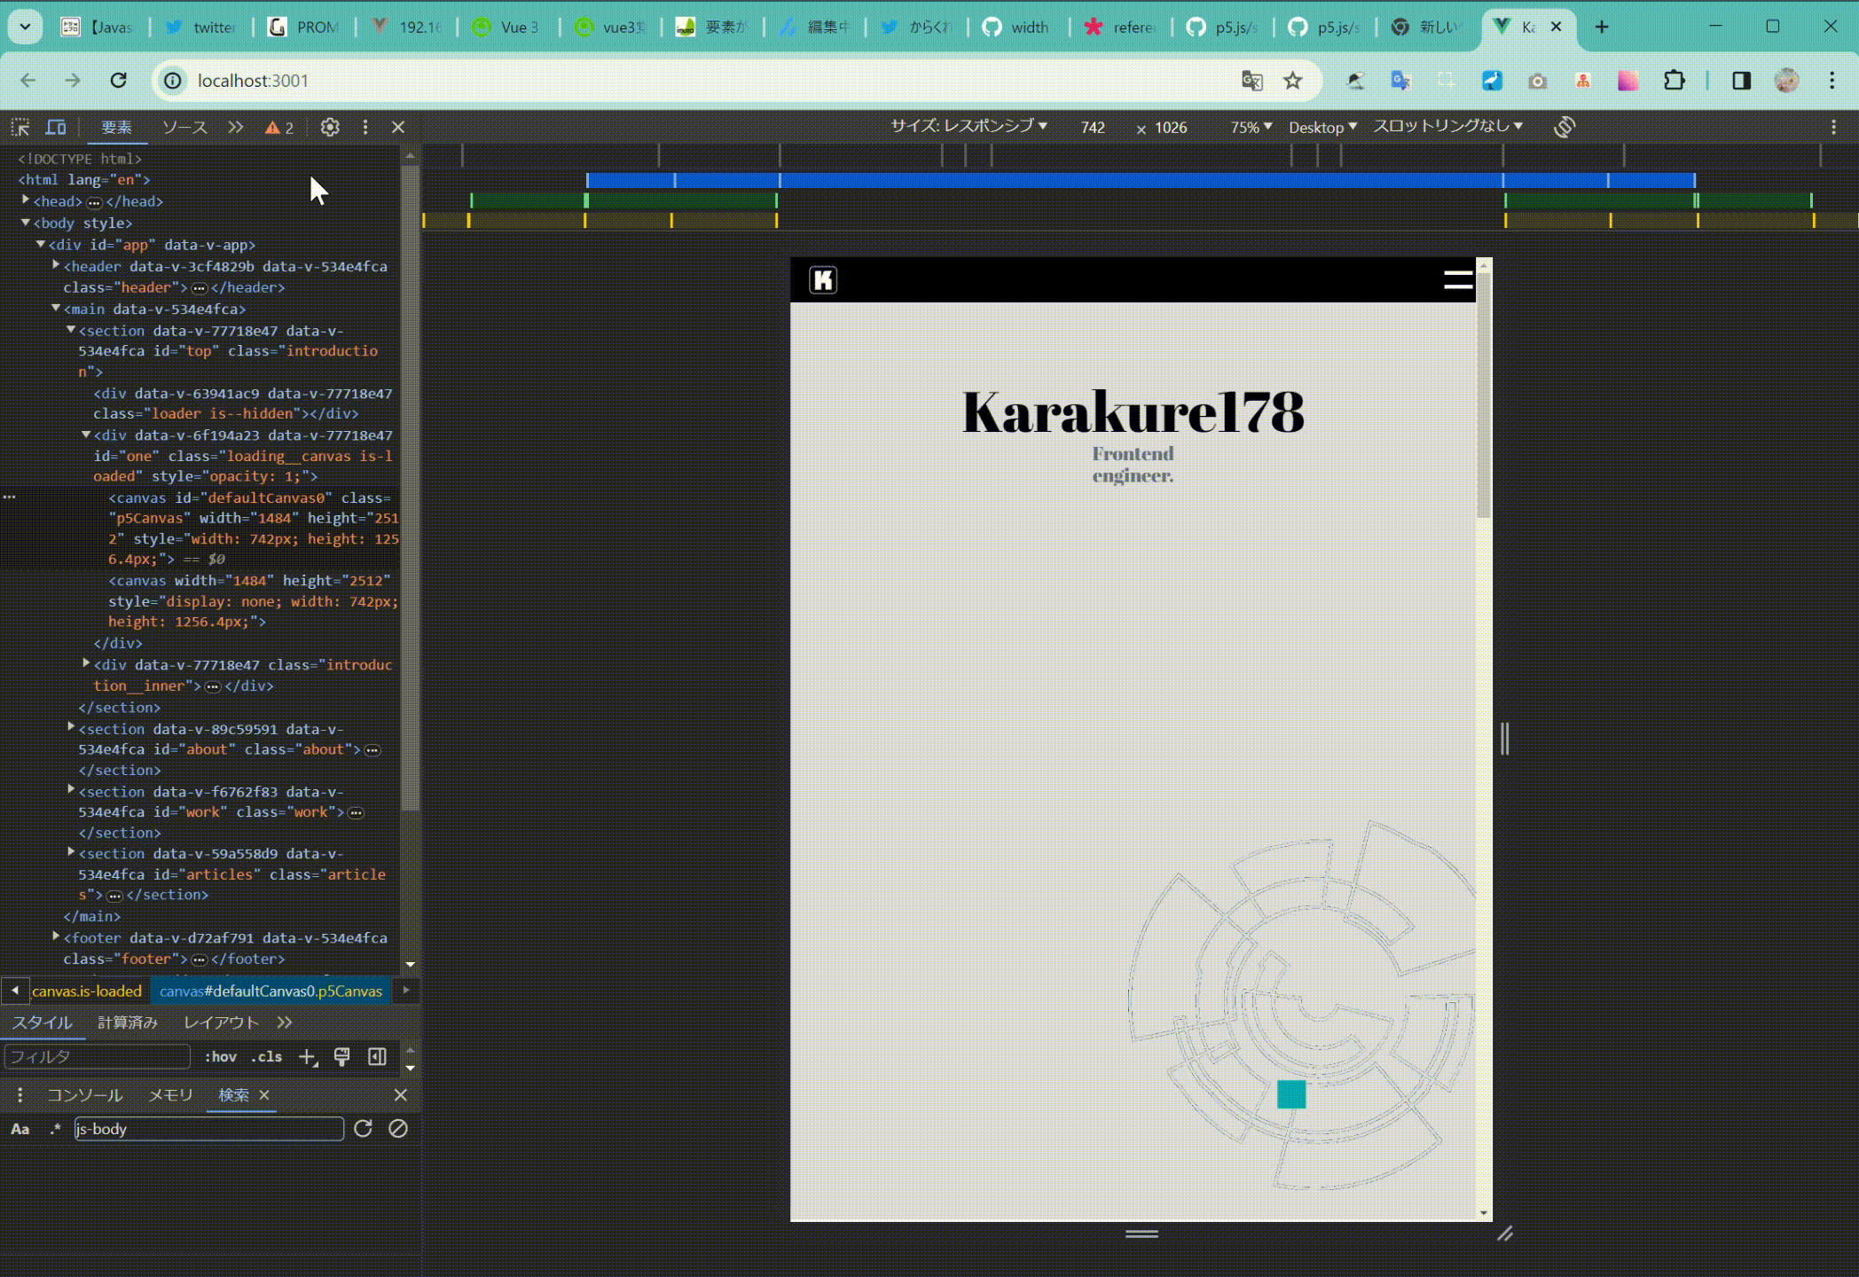This screenshot has height=1277, width=1859.
Task: Clear search results with circle-slash icon
Action: coord(398,1129)
